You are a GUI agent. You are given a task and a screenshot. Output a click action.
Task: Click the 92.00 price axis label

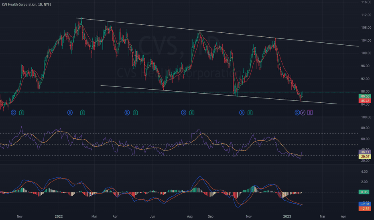[365, 79]
